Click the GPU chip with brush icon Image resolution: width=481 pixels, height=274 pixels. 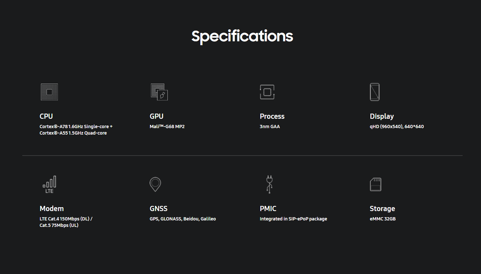(159, 92)
